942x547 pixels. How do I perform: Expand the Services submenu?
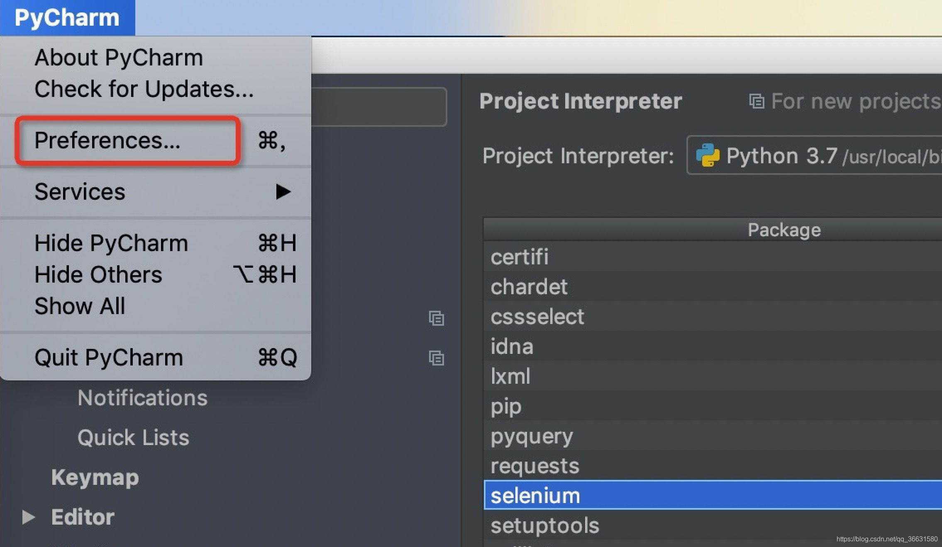[x=80, y=191]
